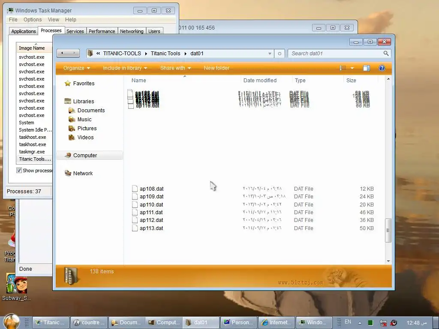Image resolution: width=439 pixels, height=329 pixels.
Task: Switch to Internet Explorer taskbar button
Action: [277, 322]
